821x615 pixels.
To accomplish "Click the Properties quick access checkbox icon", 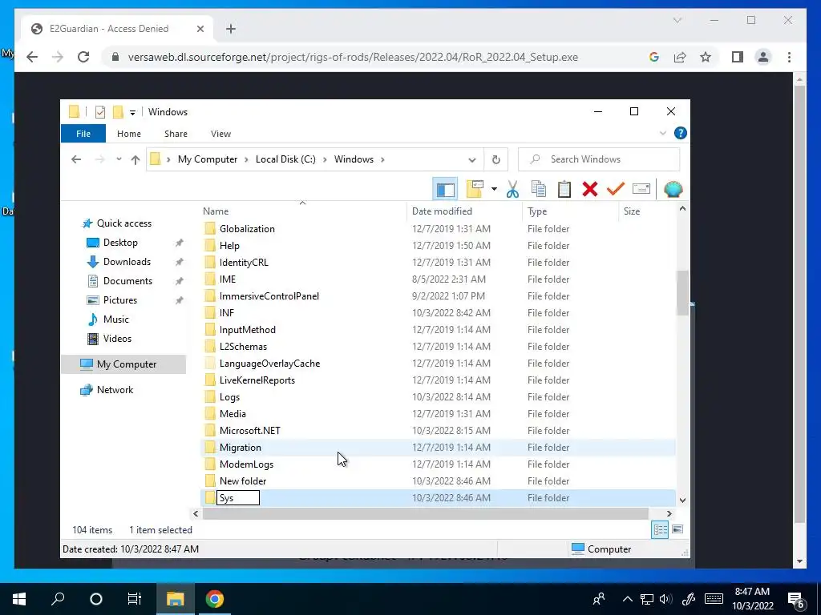I will pos(100,112).
